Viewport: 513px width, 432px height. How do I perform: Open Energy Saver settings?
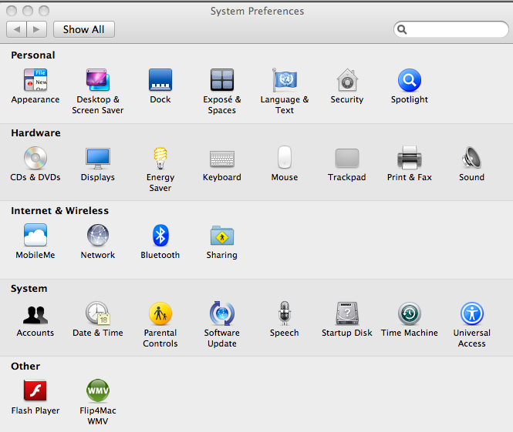(x=160, y=159)
